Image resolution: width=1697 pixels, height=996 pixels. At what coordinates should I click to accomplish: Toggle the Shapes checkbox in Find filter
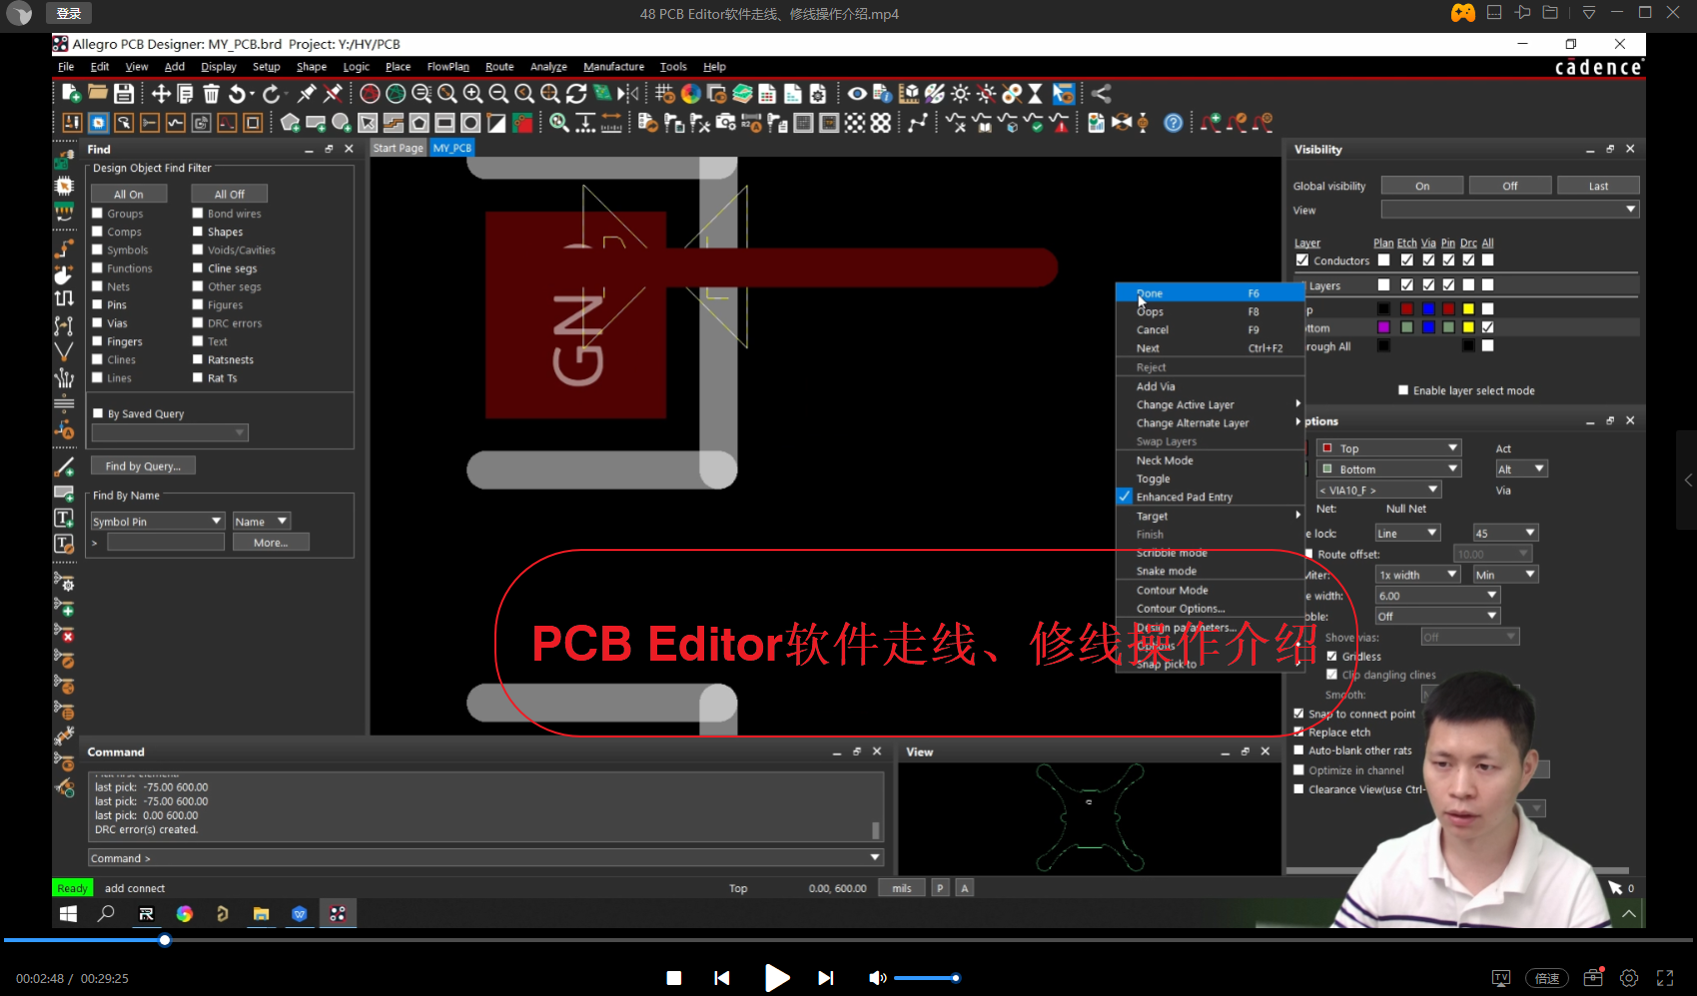coord(198,231)
